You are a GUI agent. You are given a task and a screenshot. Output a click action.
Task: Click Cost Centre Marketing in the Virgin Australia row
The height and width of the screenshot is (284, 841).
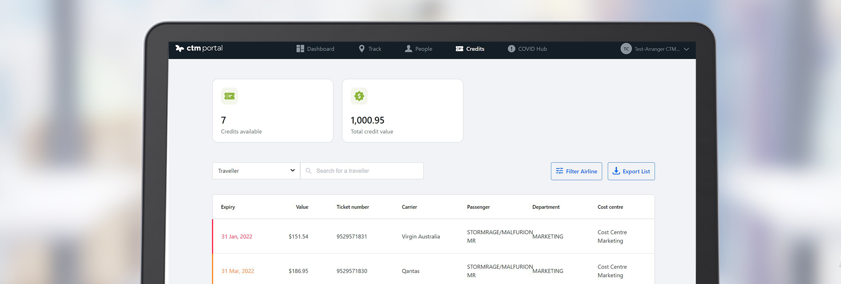coord(612,236)
